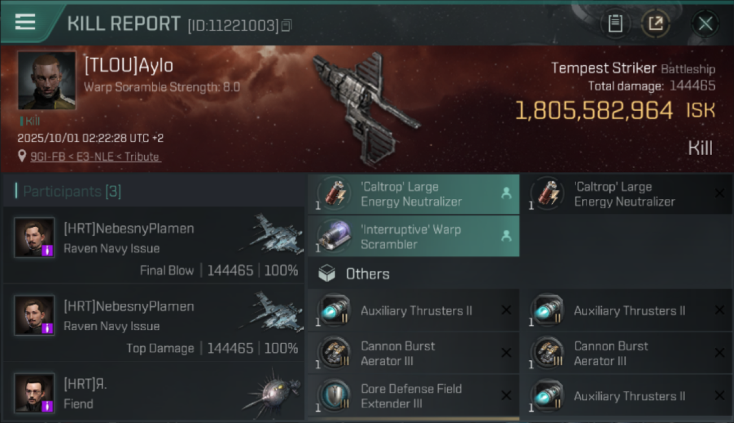Select Core Defense Field Extender III

click(x=413, y=396)
